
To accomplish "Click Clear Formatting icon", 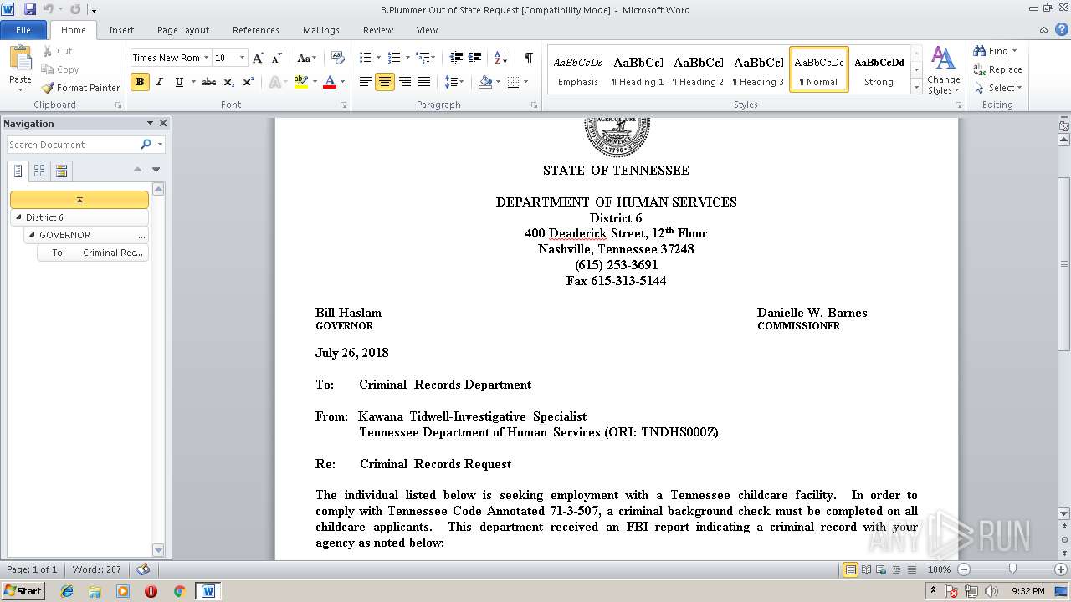I will click(x=338, y=58).
